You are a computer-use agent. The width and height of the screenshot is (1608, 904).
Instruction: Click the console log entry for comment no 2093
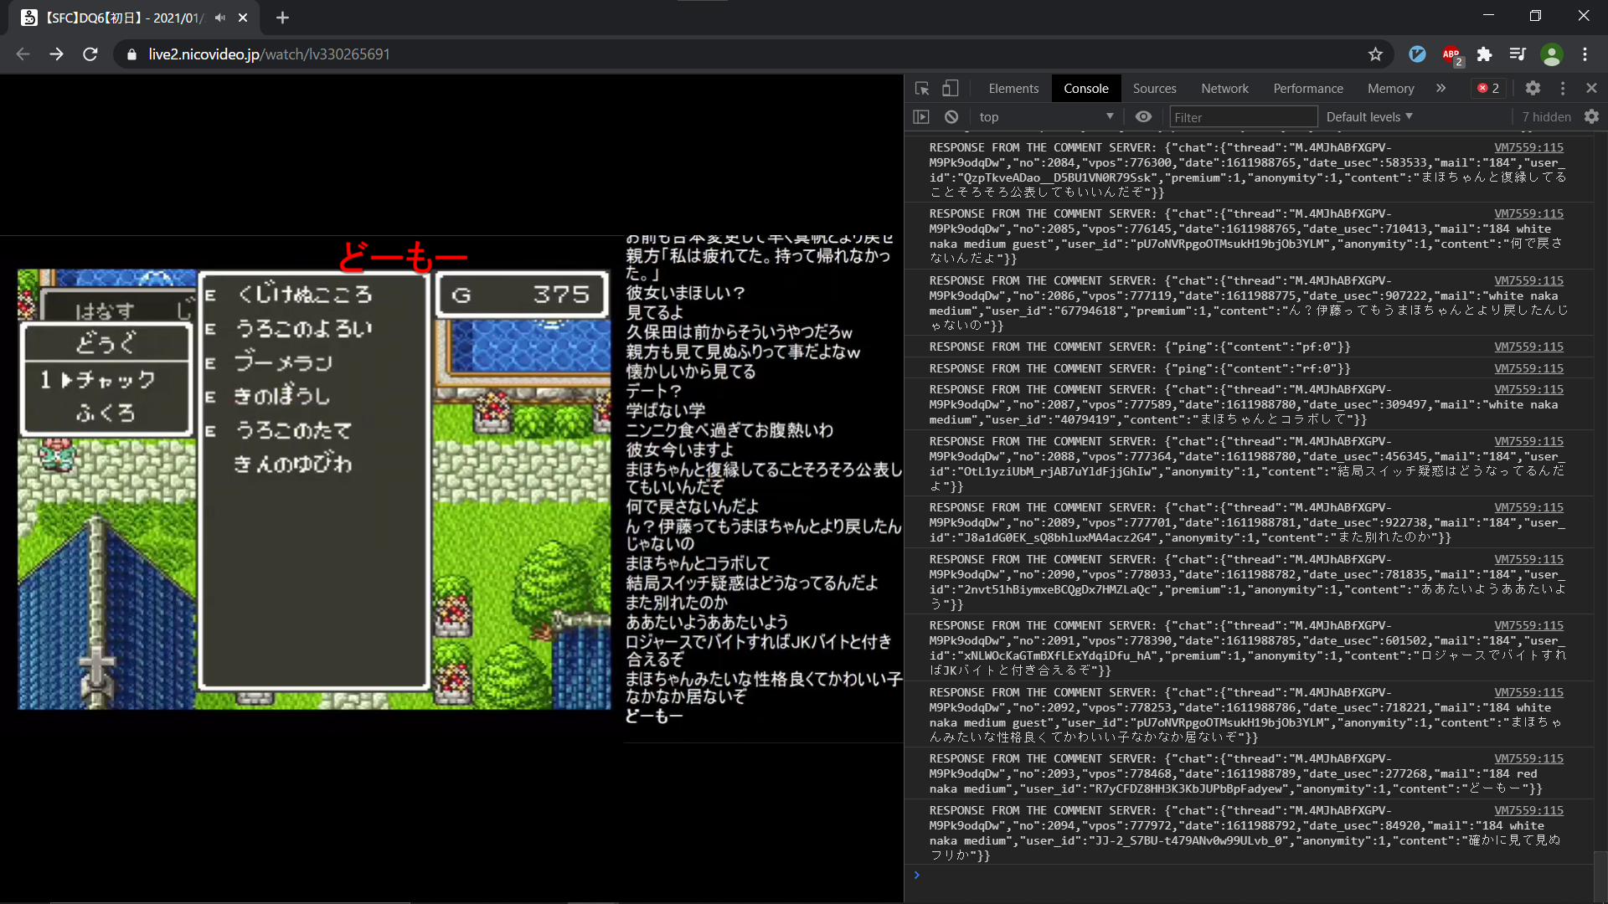pos(1249,773)
